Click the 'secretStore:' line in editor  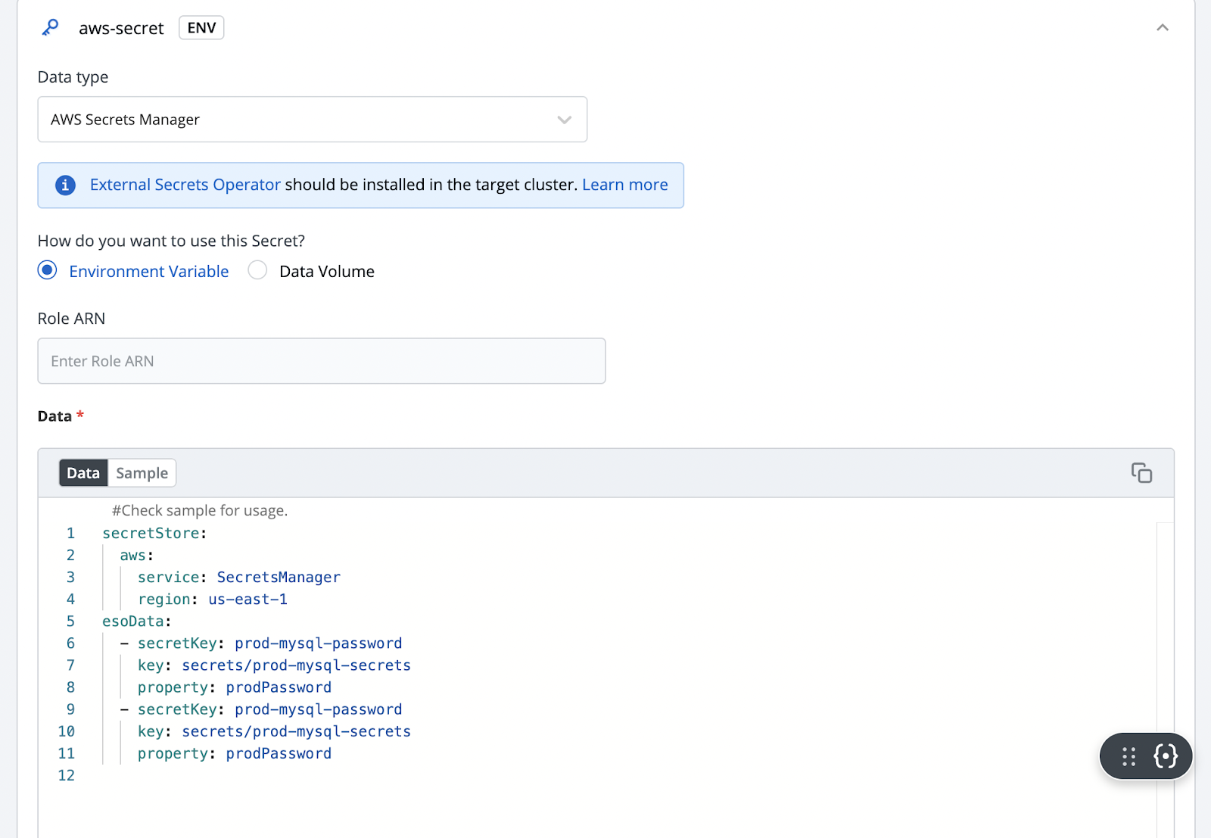[154, 533]
